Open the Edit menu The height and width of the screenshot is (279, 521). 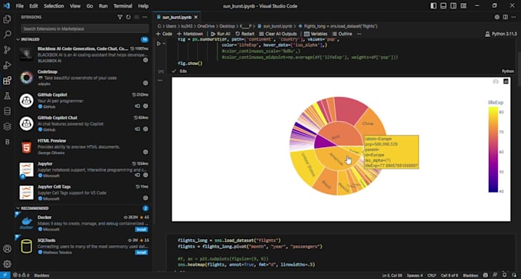[x=34, y=6]
